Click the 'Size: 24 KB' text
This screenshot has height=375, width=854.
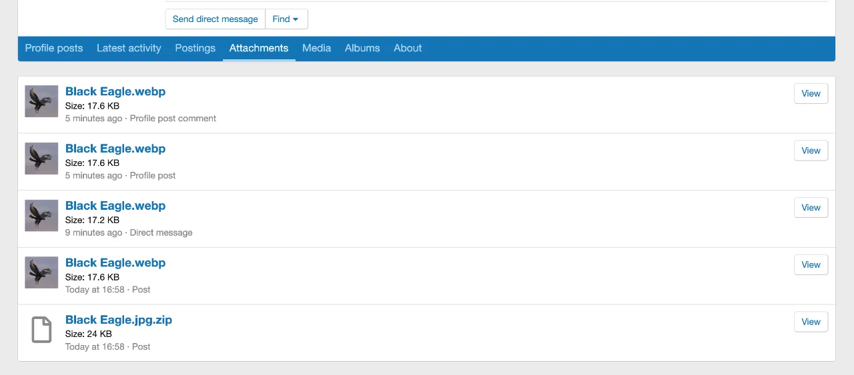[x=89, y=334]
